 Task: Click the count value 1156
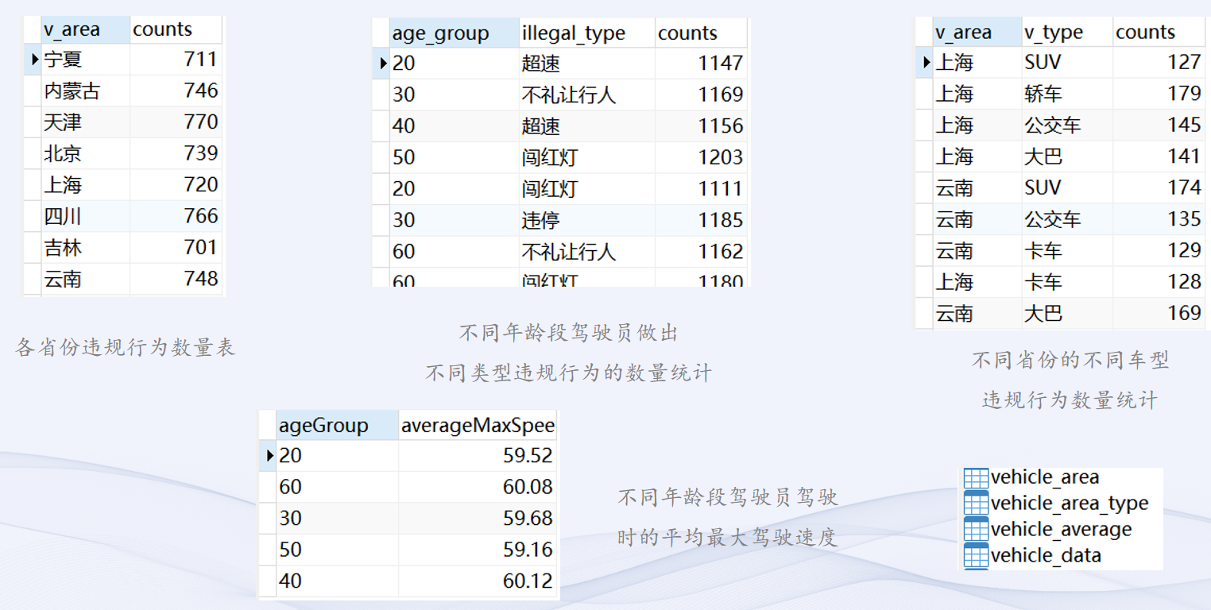pyautogui.click(x=720, y=125)
